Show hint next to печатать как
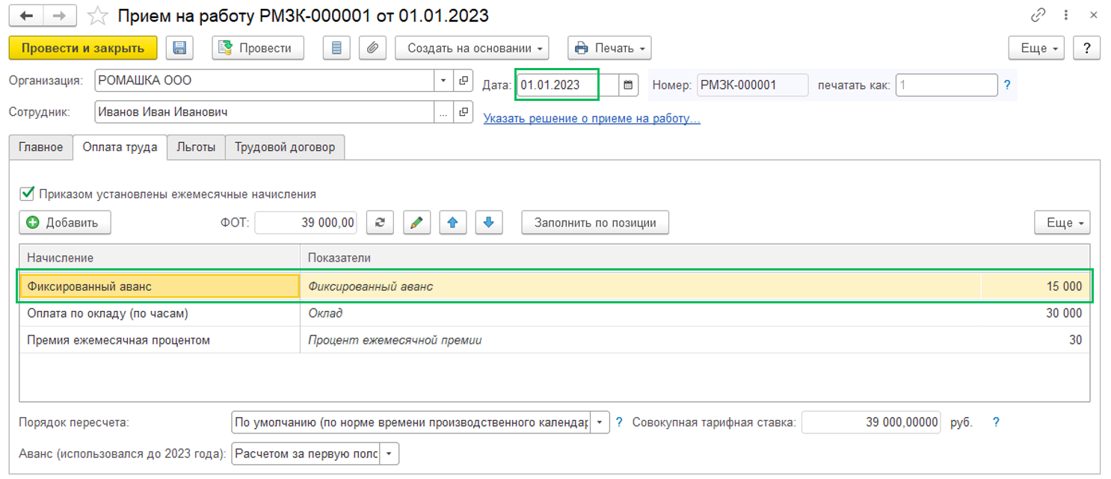Viewport: 1111px width, 479px height. pyautogui.click(x=1007, y=85)
